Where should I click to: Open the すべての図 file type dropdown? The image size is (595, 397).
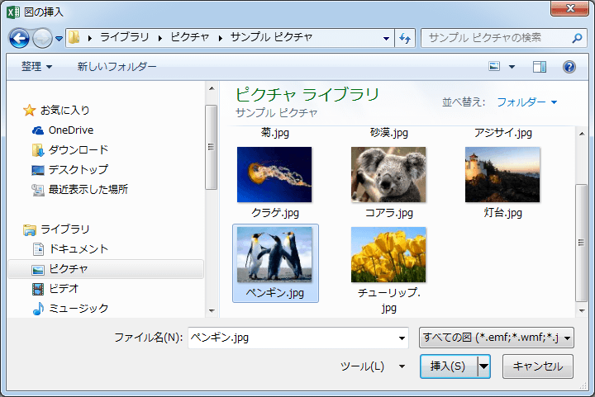tap(497, 338)
